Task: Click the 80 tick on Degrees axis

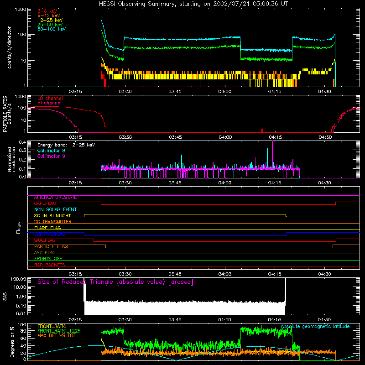Action: (x=24, y=330)
